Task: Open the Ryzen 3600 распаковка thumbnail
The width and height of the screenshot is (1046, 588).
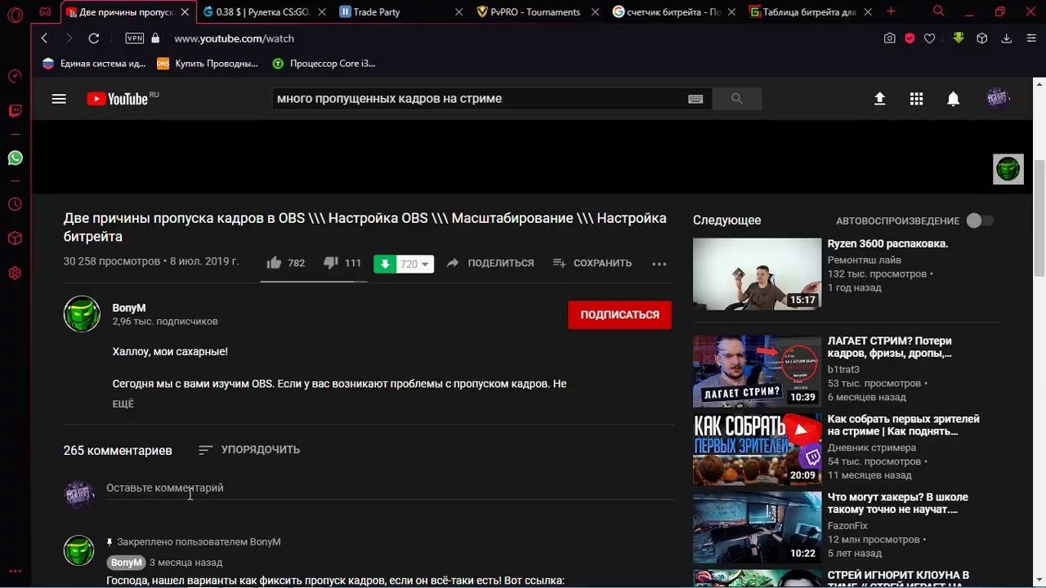Action: [757, 274]
